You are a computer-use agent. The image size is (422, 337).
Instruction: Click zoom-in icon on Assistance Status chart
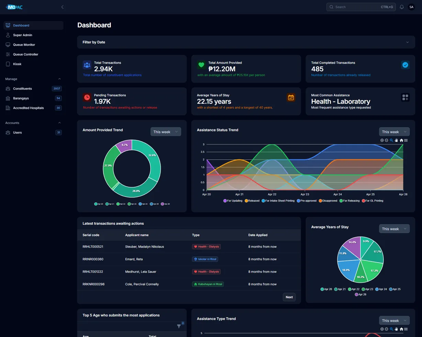coord(382,140)
